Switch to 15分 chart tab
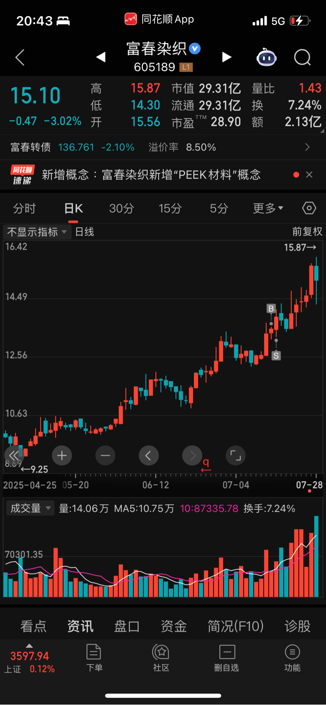This screenshot has height=705, width=326. coord(170,208)
